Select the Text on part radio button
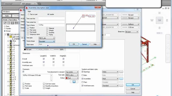This screenshot has height=96, width=172. [28, 14]
